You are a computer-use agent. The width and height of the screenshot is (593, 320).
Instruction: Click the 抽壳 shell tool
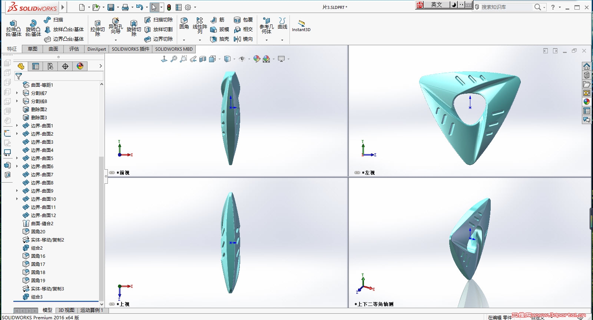coord(220,39)
